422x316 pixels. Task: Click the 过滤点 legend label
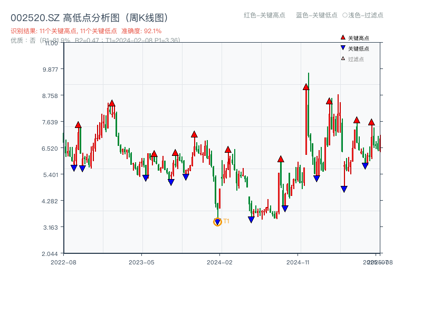tap(356, 59)
